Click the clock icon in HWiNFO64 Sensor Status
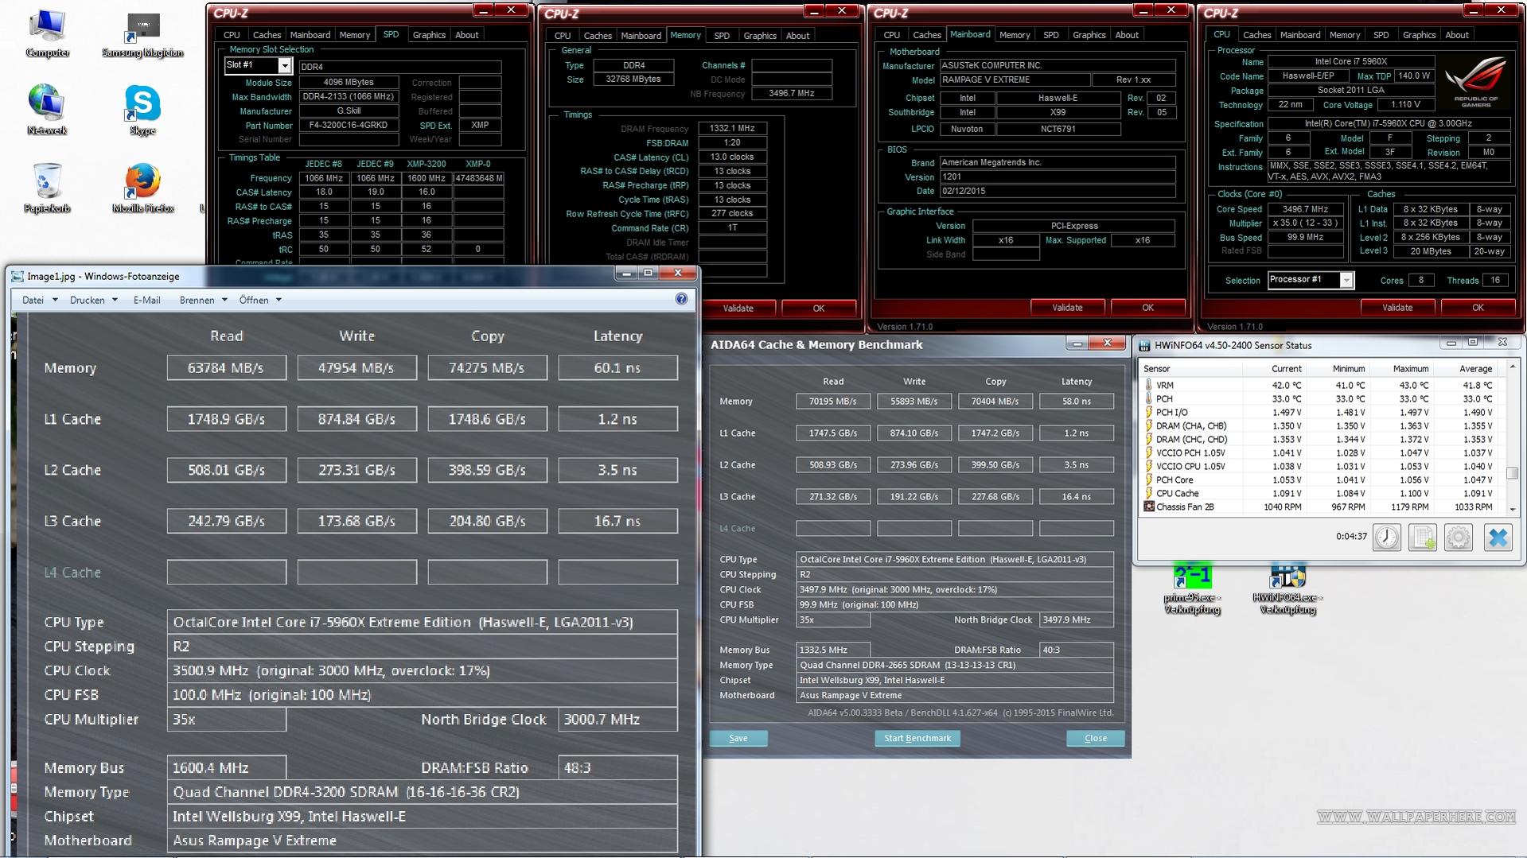The height and width of the screenshot is (858, 1527). tap(1387, 538)
